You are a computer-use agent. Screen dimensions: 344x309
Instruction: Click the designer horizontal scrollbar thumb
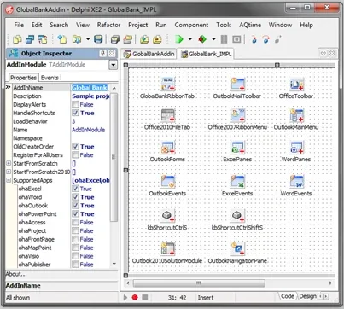[199, 283]
